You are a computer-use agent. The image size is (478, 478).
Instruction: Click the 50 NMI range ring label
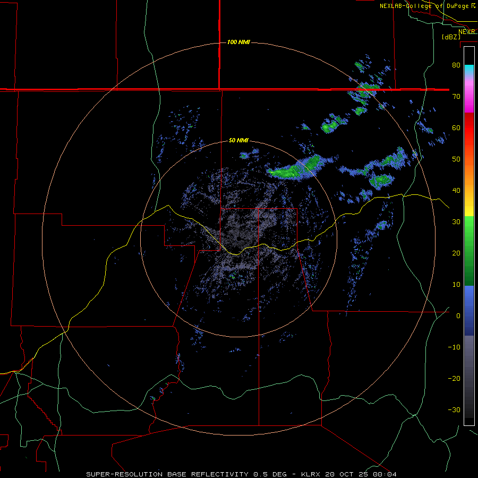(x=238, y=141)
